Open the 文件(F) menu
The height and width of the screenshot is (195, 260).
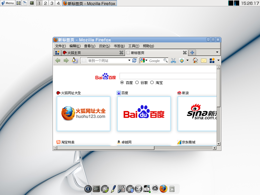click(60, 46)
